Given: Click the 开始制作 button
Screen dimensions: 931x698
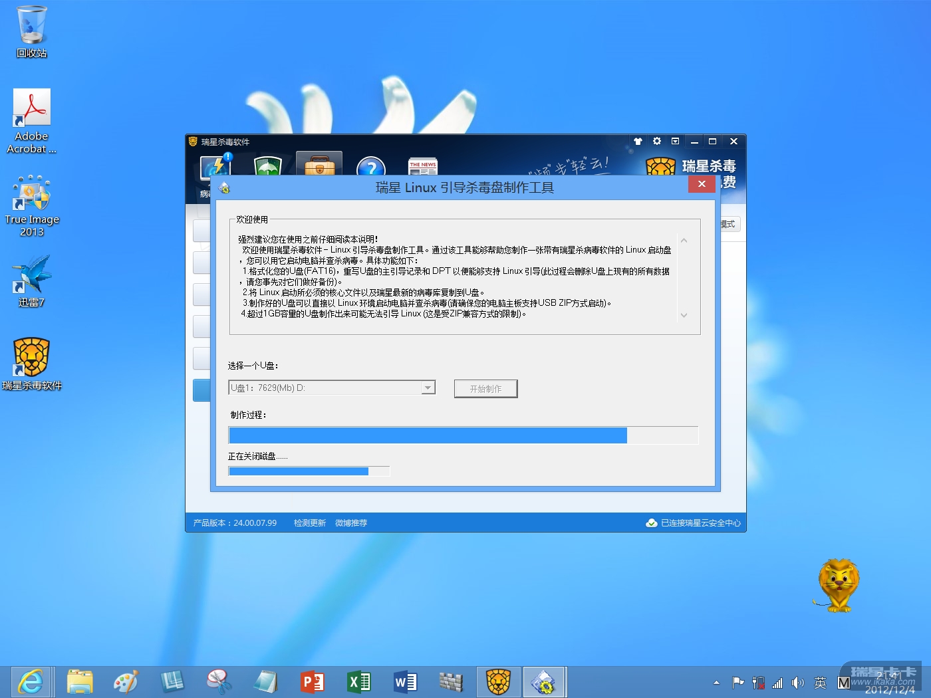Looking at the screenshot, I should pyautogui.click(x=485, y=389).
